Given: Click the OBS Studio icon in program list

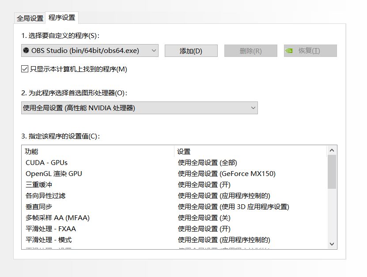Looking at the screenshot, I should [x=26, y=50].
